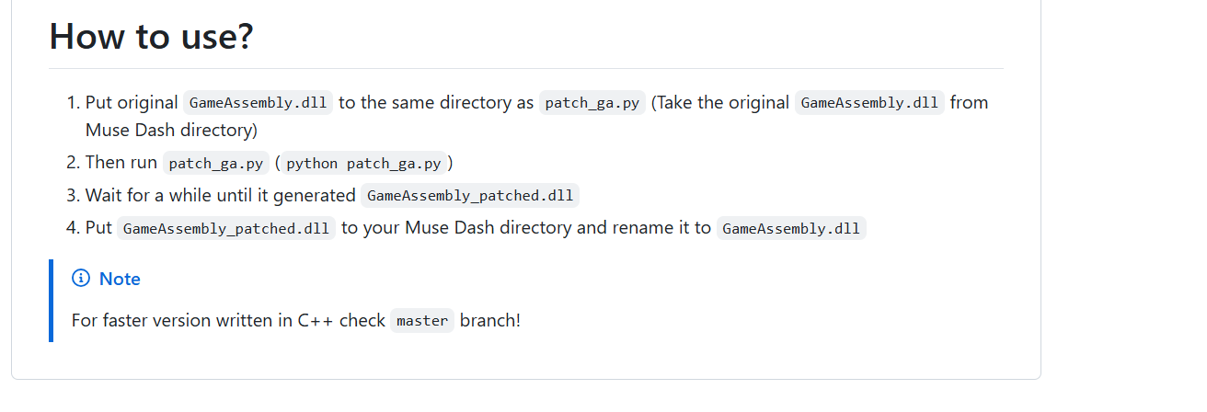Click the "How to use?" heading

point(151,37)
